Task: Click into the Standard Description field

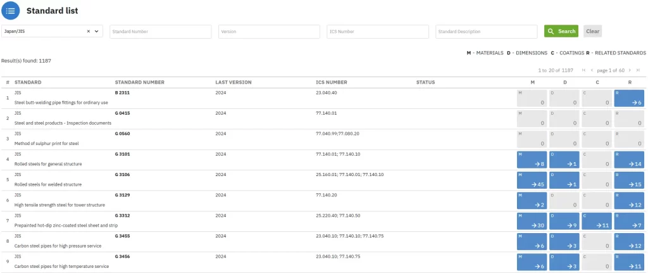Action: (x=486, y=32)
